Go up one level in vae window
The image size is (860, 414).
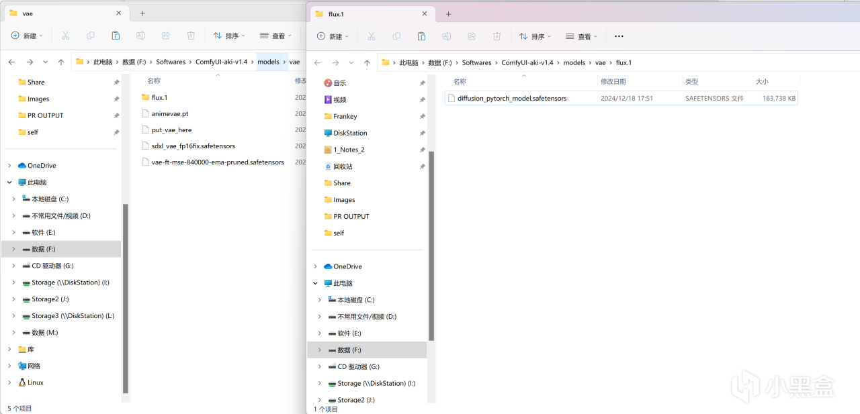pyautogui.click(x=61, y=62)
